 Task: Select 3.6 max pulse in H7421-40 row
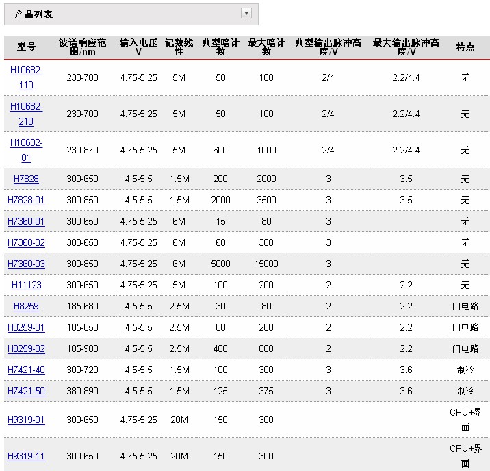(x=406, y=370)
